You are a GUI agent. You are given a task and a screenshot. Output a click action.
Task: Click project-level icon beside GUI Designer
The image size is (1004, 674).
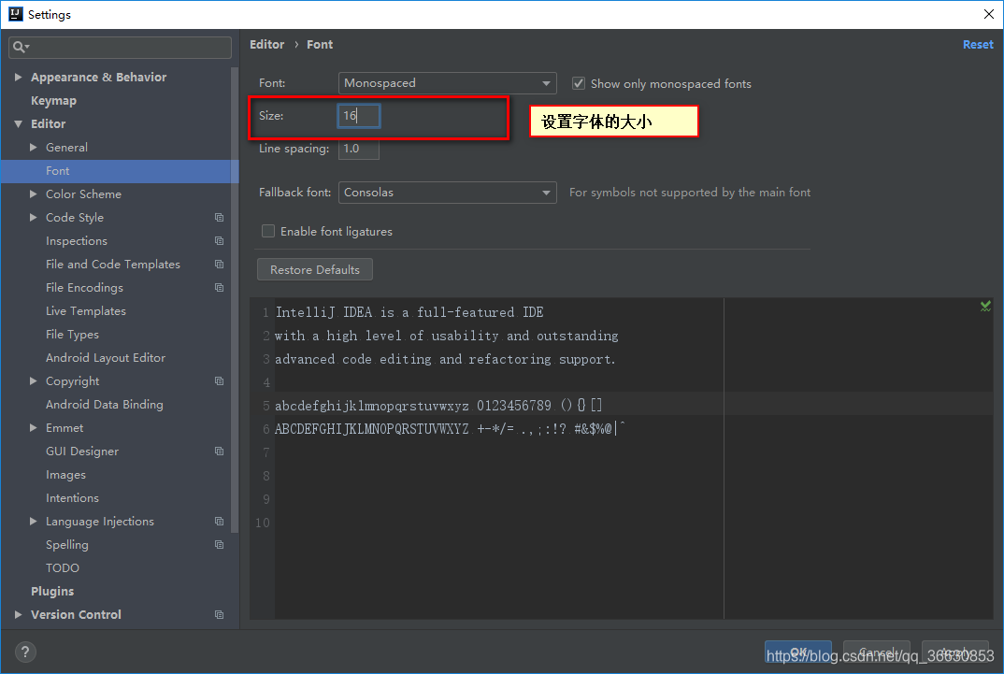tap(219, 452)
